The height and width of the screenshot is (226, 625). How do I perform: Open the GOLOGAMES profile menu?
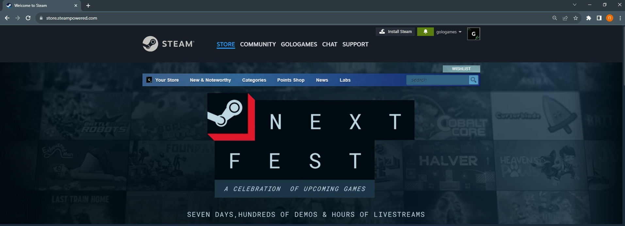(x=299, y=44)
